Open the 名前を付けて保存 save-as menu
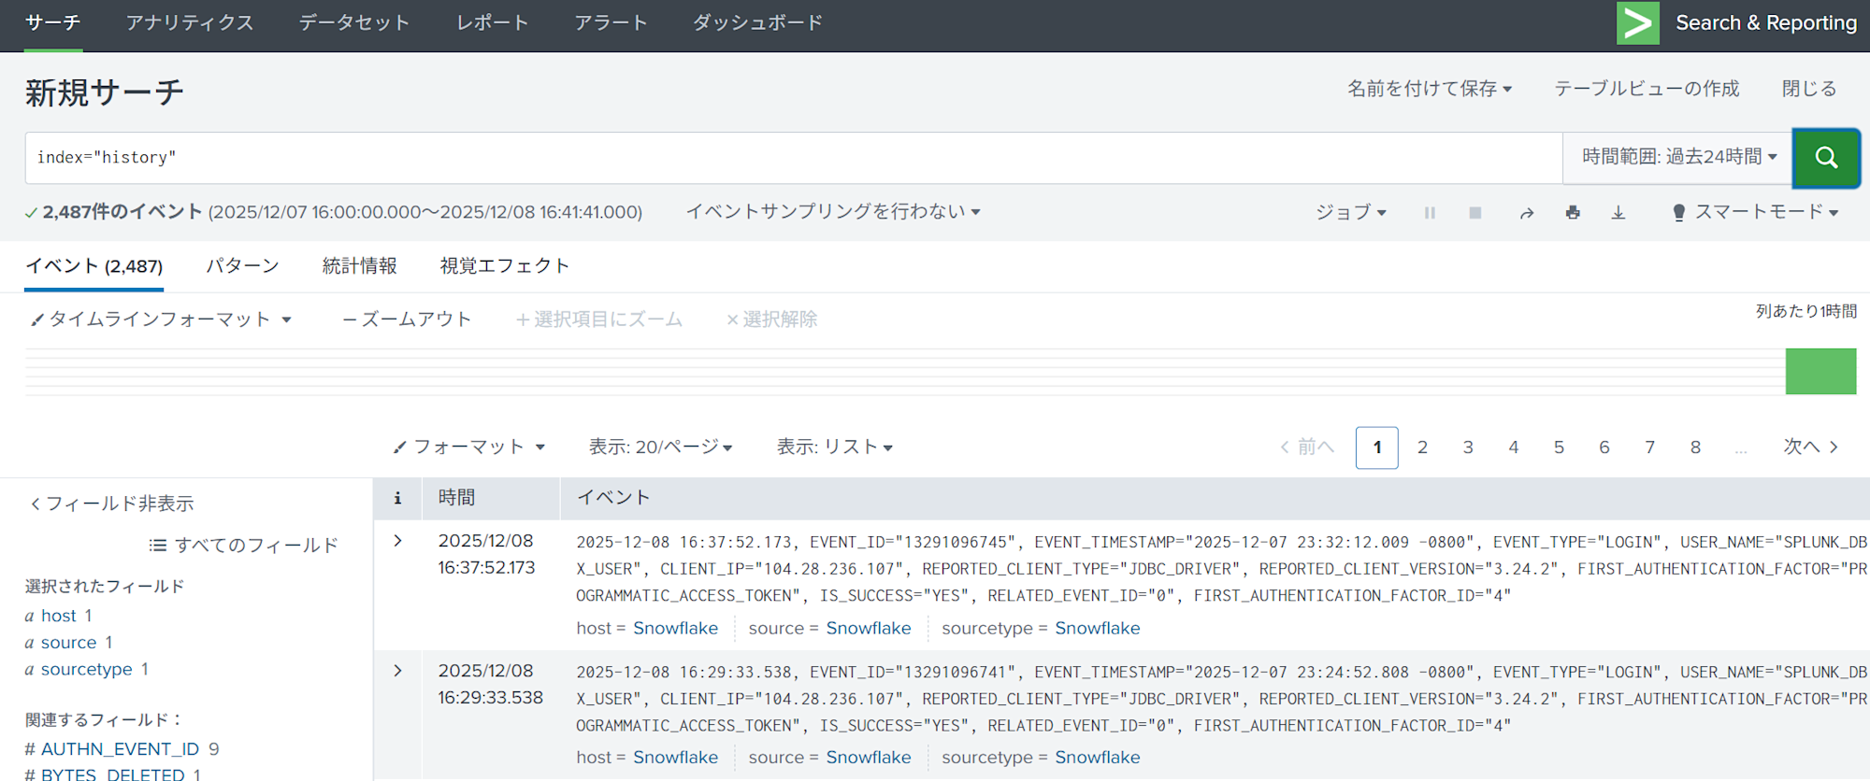This screenshot has width=1870, height=781. pyautogui.click(x=1429, y=89)
